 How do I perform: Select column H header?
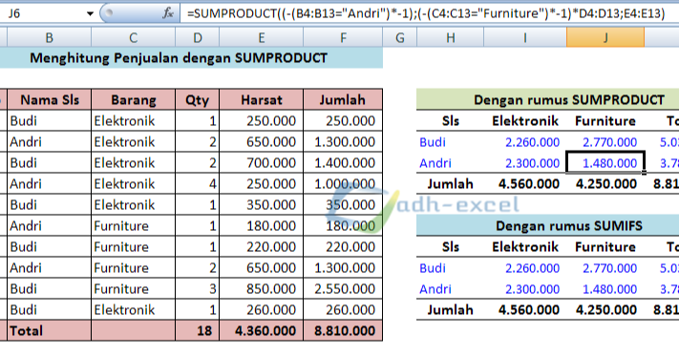tap(451, 37)
